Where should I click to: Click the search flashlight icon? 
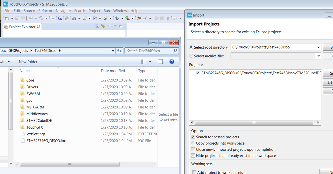(x=145, y=18)
